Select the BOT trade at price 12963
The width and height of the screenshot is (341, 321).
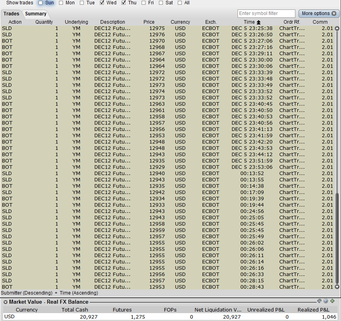click(168, 104)
